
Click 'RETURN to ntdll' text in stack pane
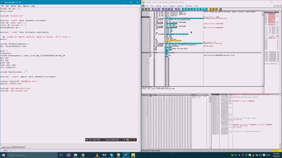244,101
